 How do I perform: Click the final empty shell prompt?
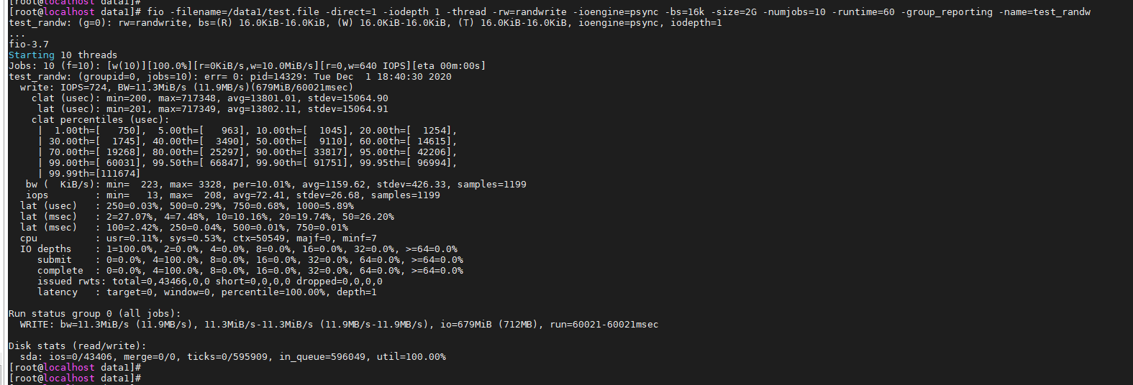tap(75, 379)
